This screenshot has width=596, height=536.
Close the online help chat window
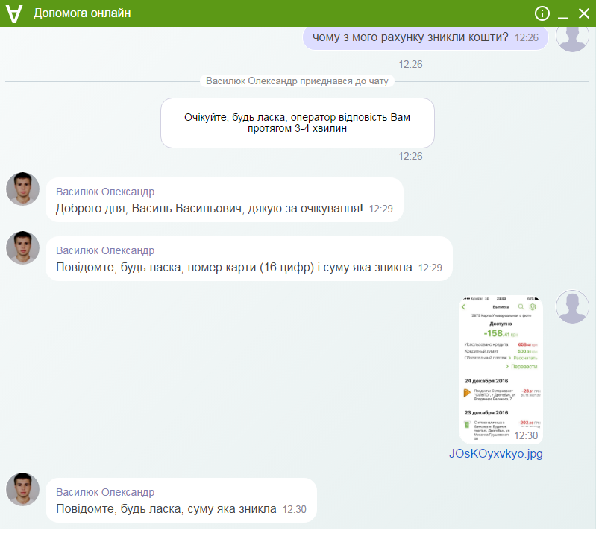[584, 13]
